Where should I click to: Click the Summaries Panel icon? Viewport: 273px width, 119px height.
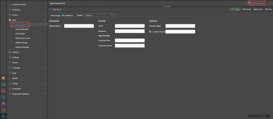click(10, 4)
